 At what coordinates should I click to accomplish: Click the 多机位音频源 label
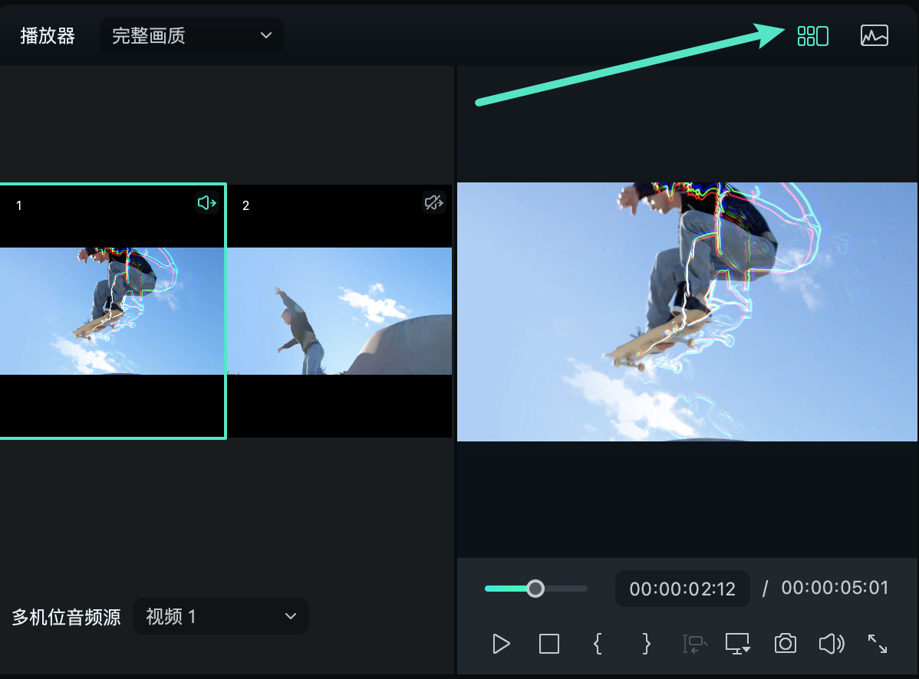(x=65, y=616)
